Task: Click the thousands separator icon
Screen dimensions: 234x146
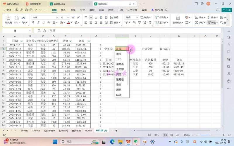Action: tap(140, 22)
